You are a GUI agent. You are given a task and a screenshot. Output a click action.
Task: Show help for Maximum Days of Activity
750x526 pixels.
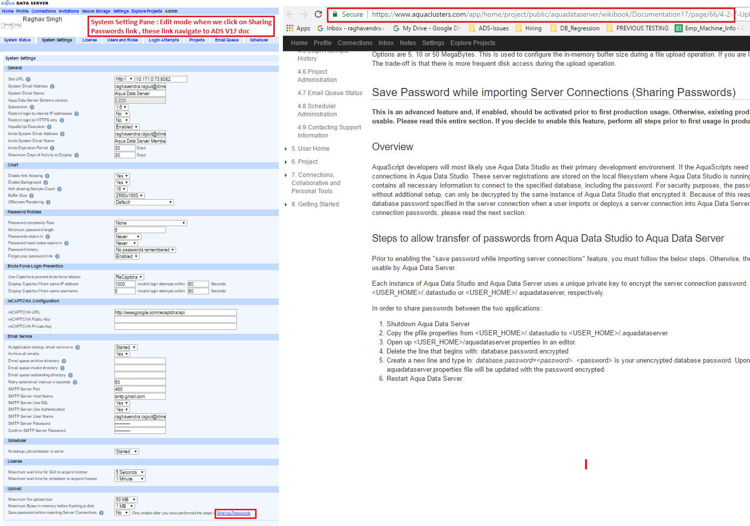tap(76, 155)
